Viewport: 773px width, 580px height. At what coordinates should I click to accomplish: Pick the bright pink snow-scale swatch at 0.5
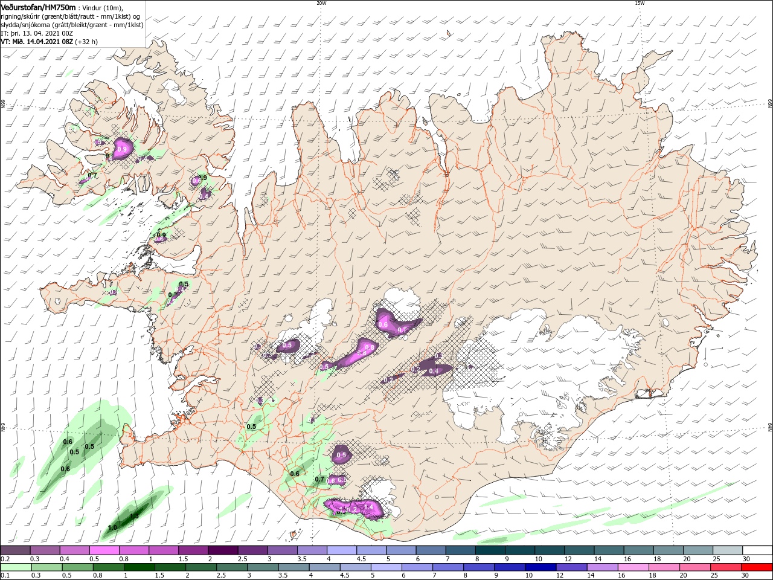(x=104, y=550)
